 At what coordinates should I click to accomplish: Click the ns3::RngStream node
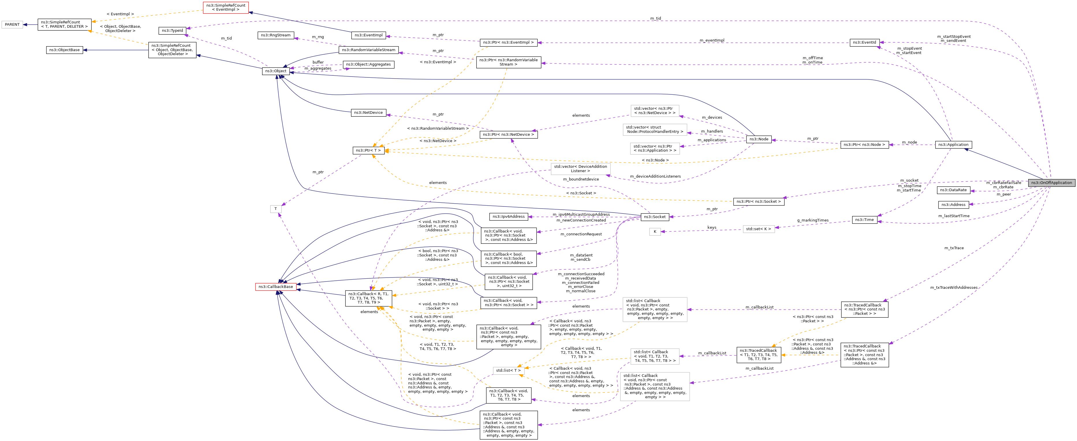point(275,35)
